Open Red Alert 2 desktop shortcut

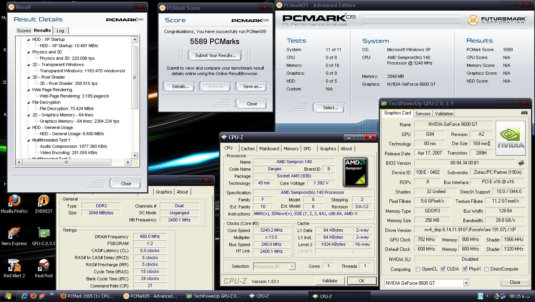pyautogui.click(x=14, y=269)
